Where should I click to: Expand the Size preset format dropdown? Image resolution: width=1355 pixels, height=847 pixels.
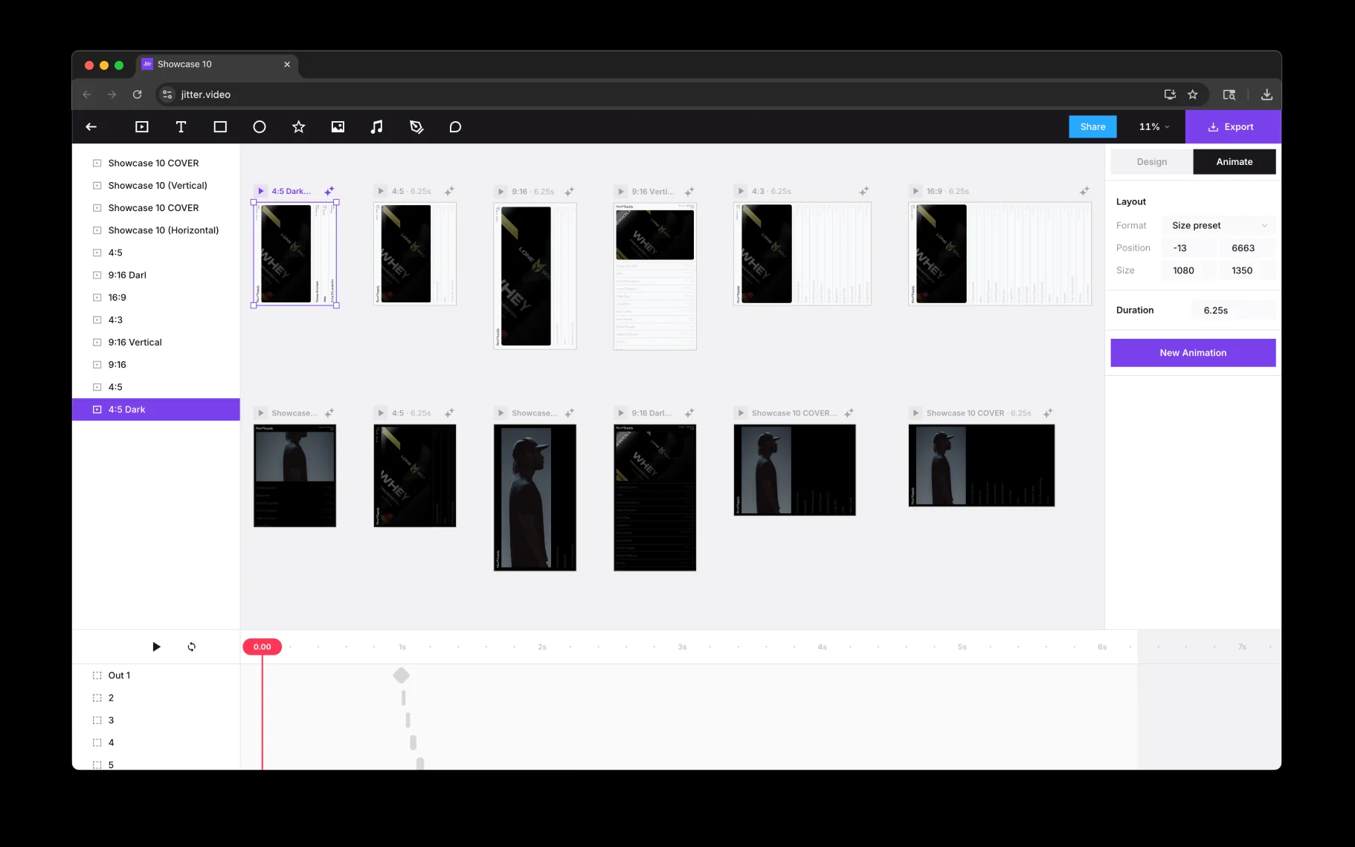click(1218, 226)
